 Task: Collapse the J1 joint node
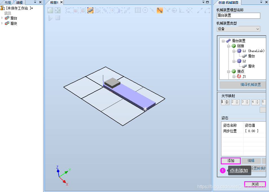(234, 77)
